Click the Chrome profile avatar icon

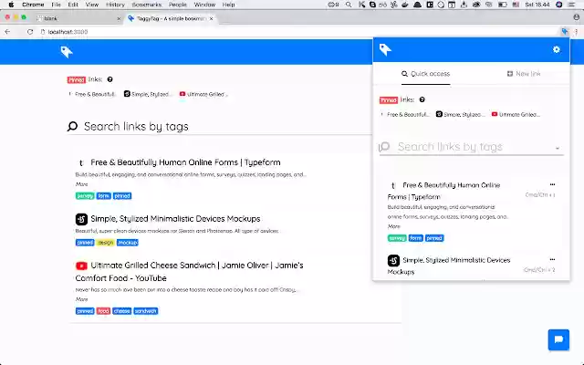point(576,17)
